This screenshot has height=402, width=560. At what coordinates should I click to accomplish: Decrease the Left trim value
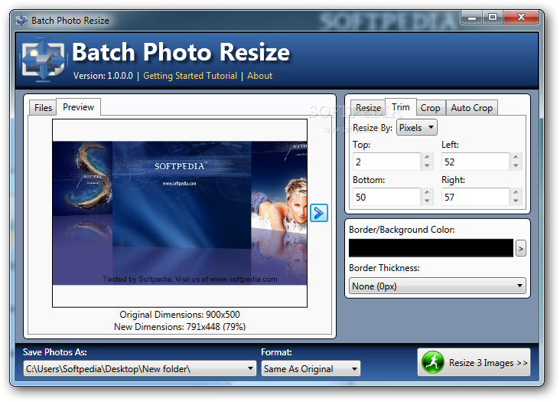point(516,166)
